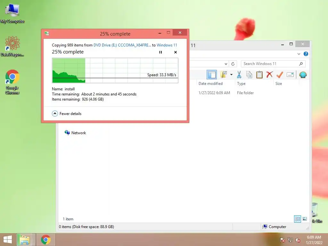Open the Action Center flag icon
This screenshot has height=246, width=328.
pyautogui.click(x=282, y=240)
